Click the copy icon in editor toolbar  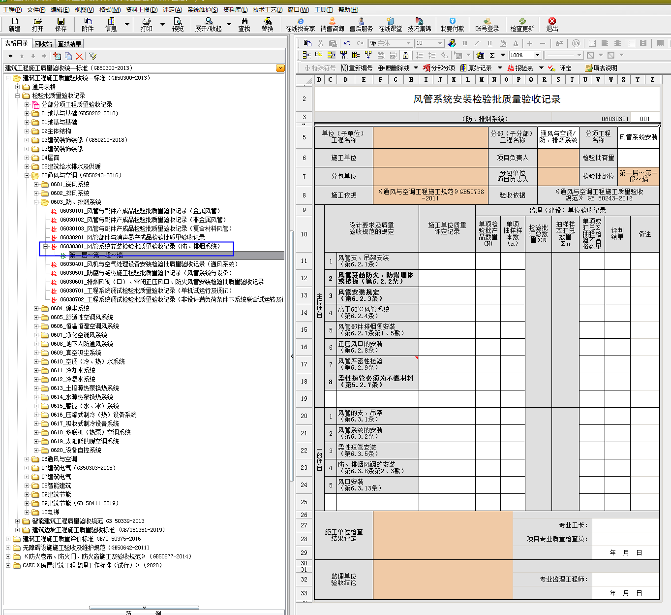tap(307, 43)
